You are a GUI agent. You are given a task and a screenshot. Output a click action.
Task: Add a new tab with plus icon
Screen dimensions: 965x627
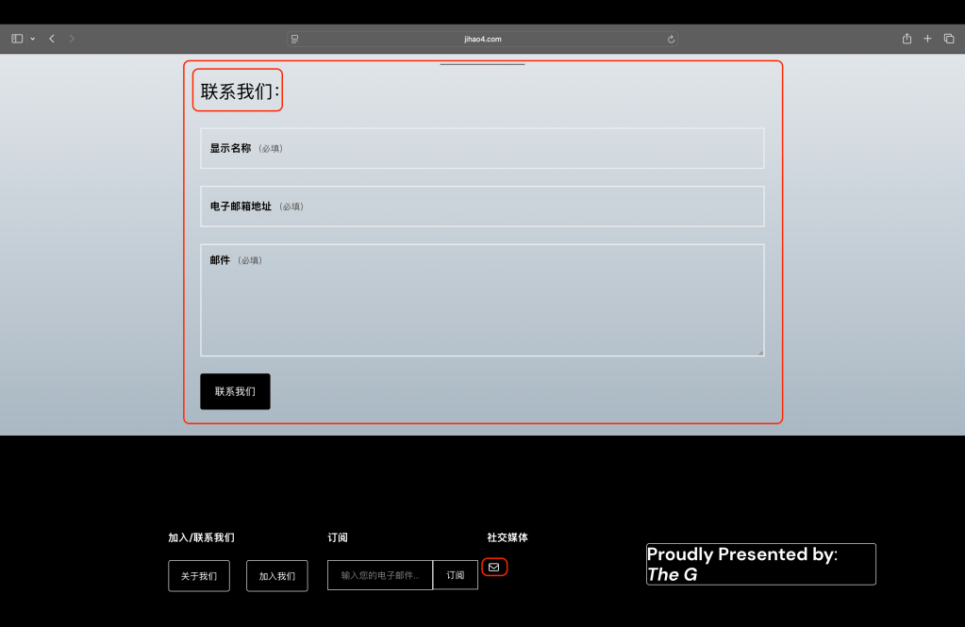point(927,39)
